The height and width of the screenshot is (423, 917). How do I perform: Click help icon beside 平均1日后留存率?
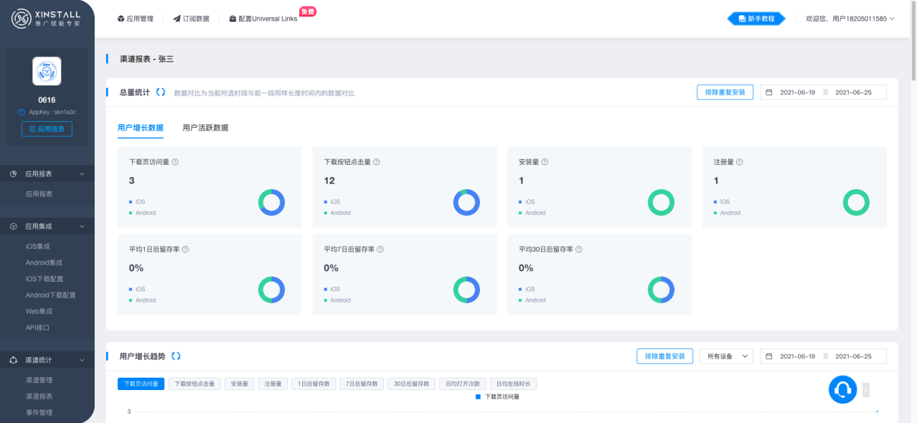(185, 249)
